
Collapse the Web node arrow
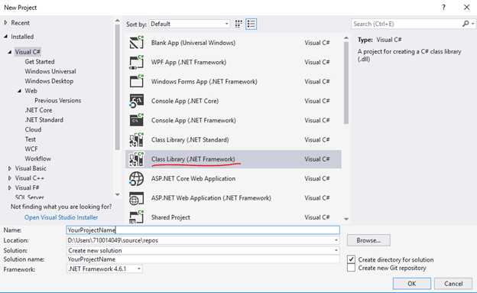(x=19, y=91)
